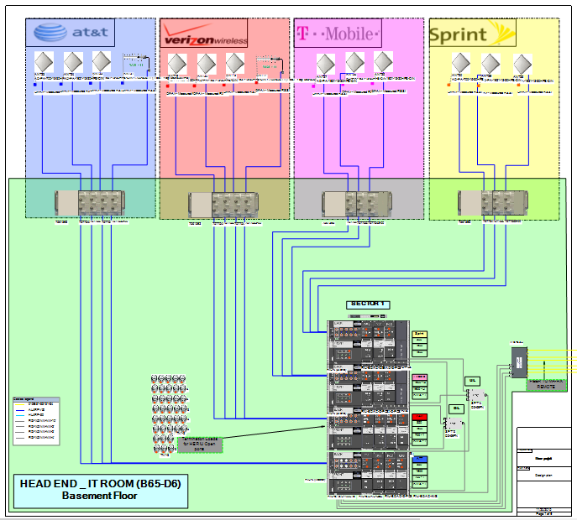This screenshot has width=577, height=520.
Task: Click pink T-Mobile tag beside second rack
Action: [419, 377]
